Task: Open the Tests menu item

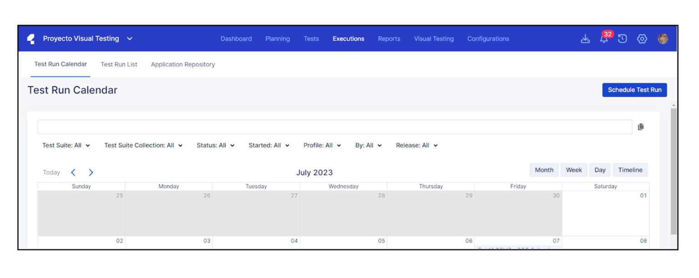Action: click(311, 39)
